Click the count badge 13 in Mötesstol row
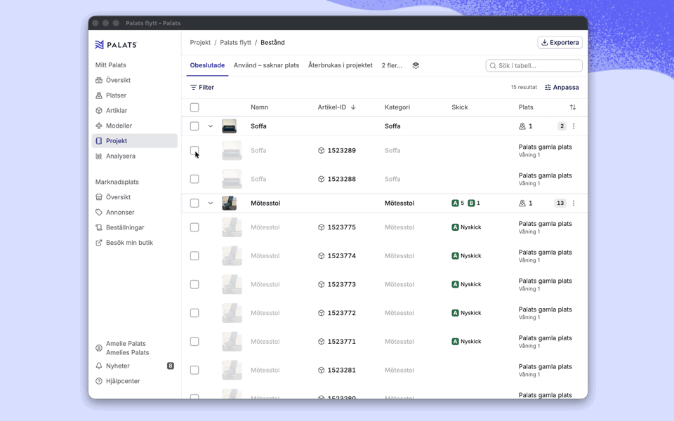 coord(560,203)
